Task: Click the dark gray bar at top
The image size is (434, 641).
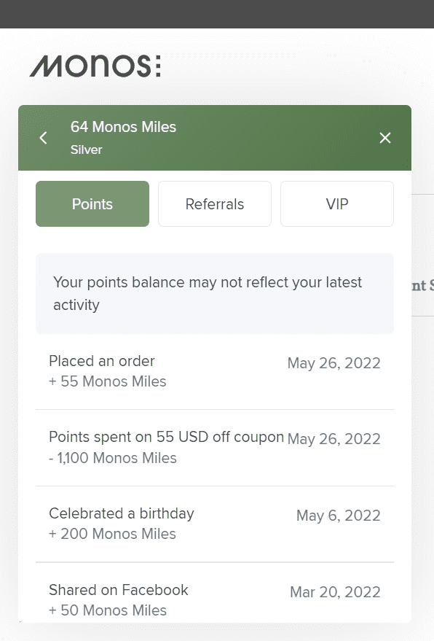Action: pyautogui.click(x=217, y=14)
